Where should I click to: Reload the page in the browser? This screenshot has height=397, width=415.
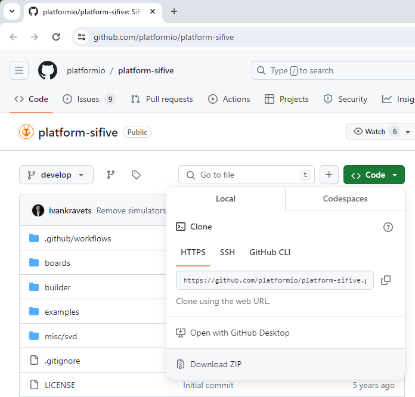click(x=56, y=37)
